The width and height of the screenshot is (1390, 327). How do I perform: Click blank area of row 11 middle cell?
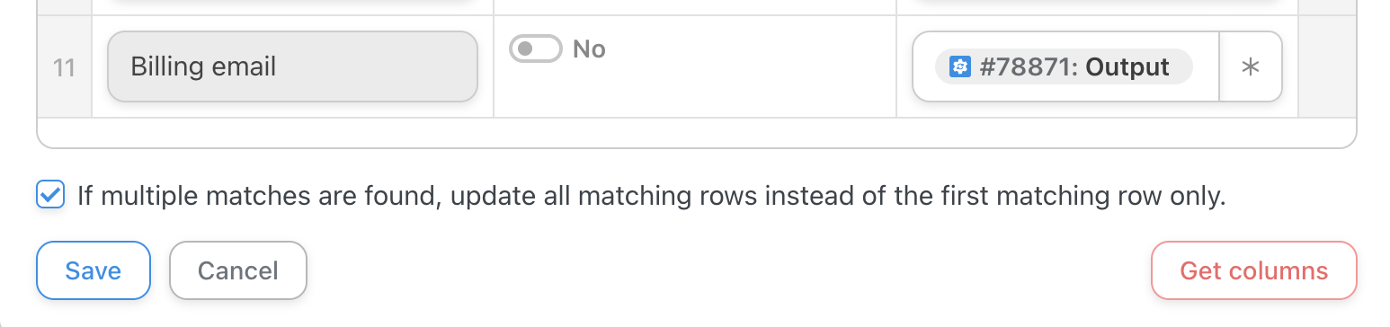[x=695, y=88]
